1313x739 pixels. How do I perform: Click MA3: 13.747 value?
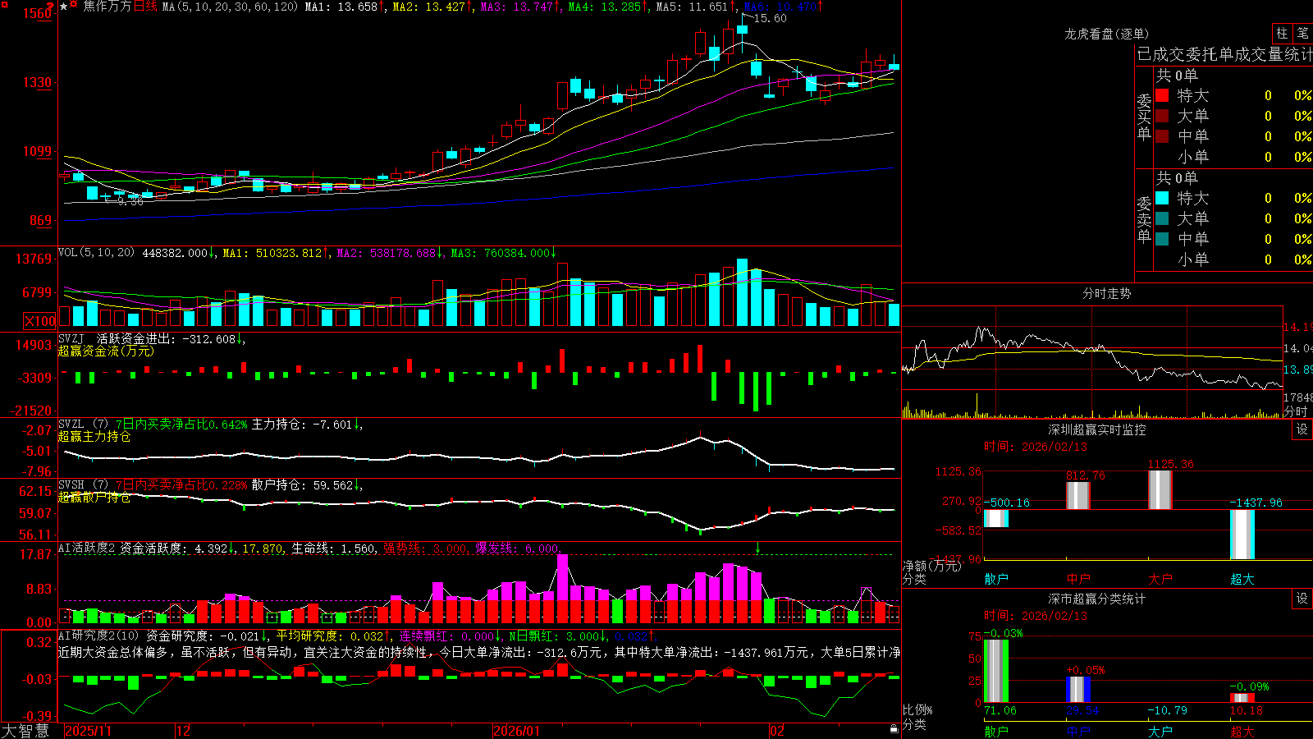point(516,7)
